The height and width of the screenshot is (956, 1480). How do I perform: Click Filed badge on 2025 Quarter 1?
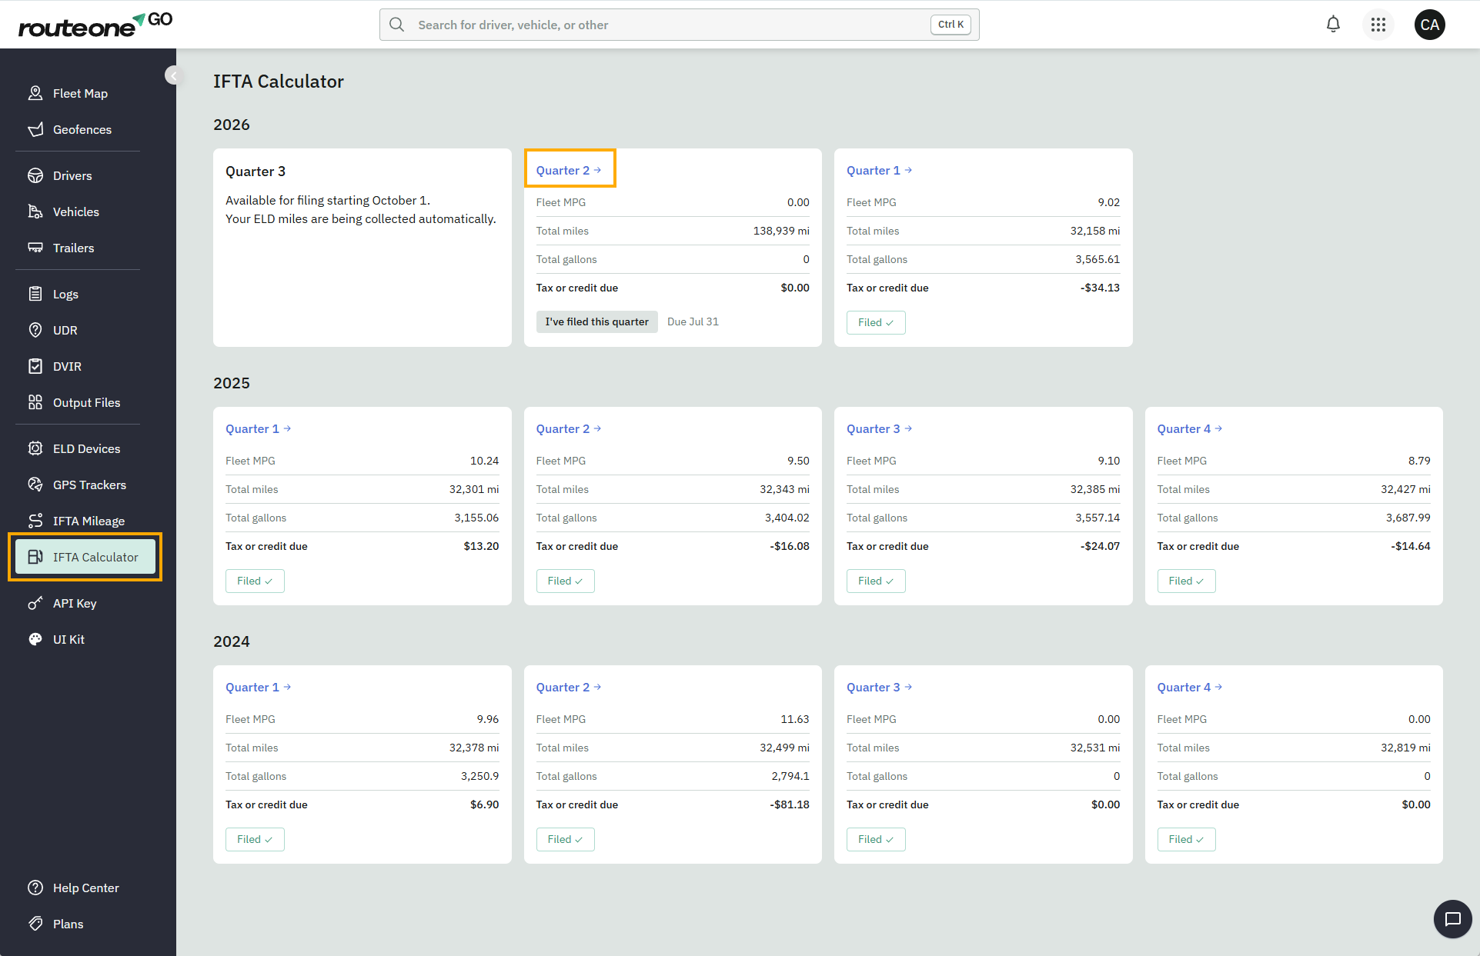tap(255, 581)
